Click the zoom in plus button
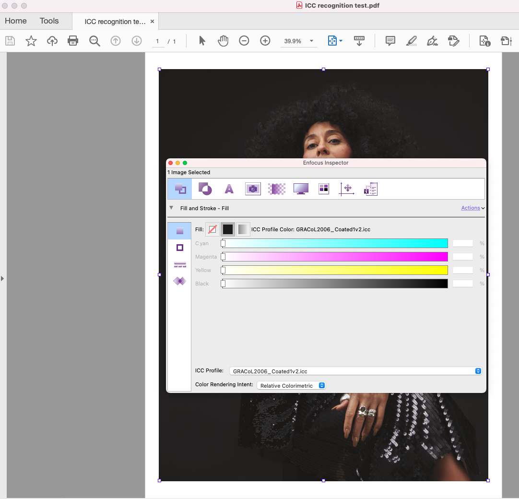The height and width of the screenshot is (499, 519). pos(265,41)
